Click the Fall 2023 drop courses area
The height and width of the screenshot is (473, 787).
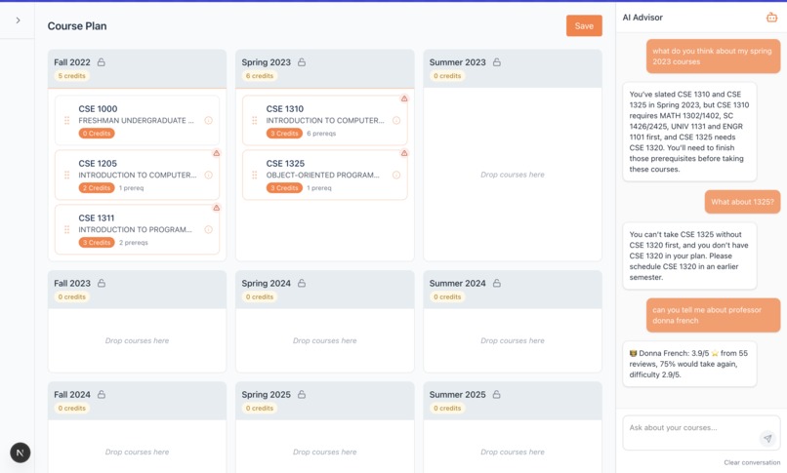137,340
